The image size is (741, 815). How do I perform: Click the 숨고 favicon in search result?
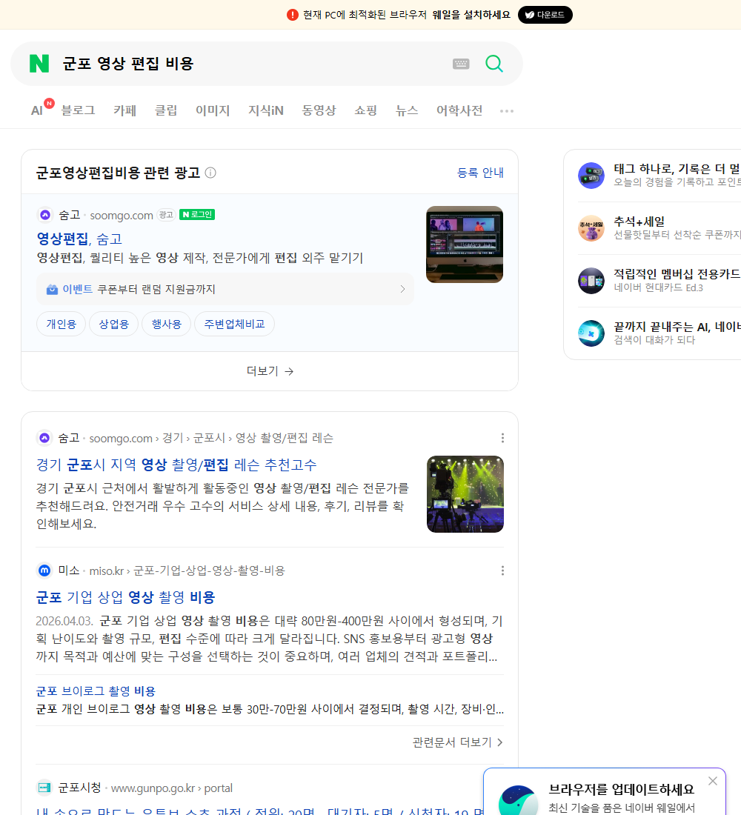tap(44, 438)
